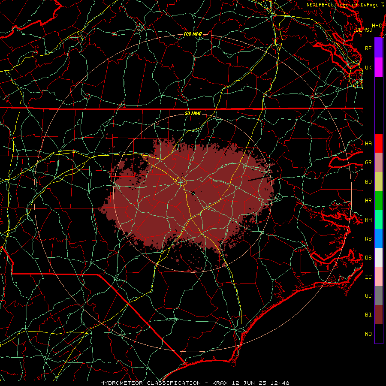This screenshot has height=386, width=386.
Task: Click the IC legend label
Action: [368, 277]
